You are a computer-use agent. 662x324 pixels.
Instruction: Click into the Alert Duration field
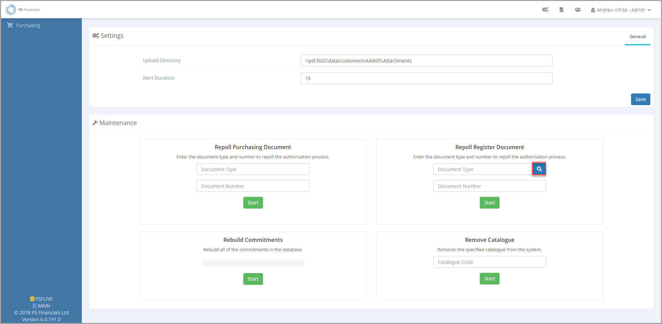[x=426, y=78]
